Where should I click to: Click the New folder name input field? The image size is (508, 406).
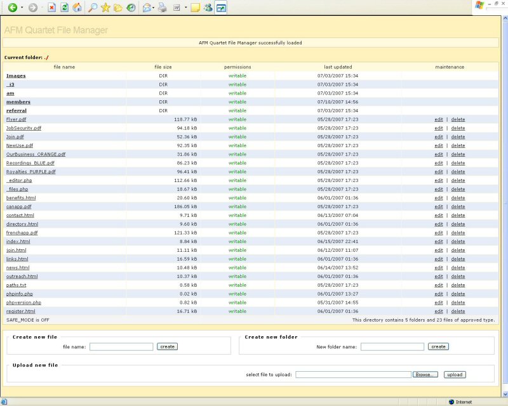point(392,347)
